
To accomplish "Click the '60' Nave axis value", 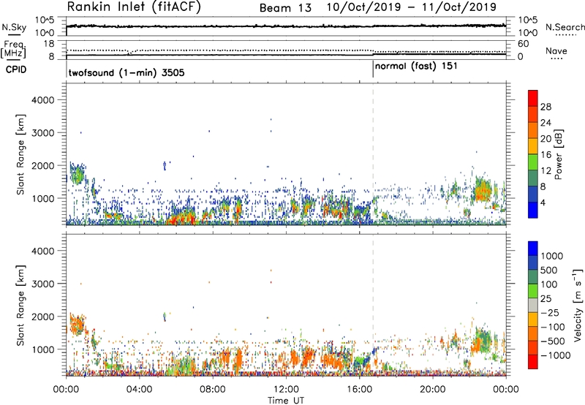I will click(524, 44).
